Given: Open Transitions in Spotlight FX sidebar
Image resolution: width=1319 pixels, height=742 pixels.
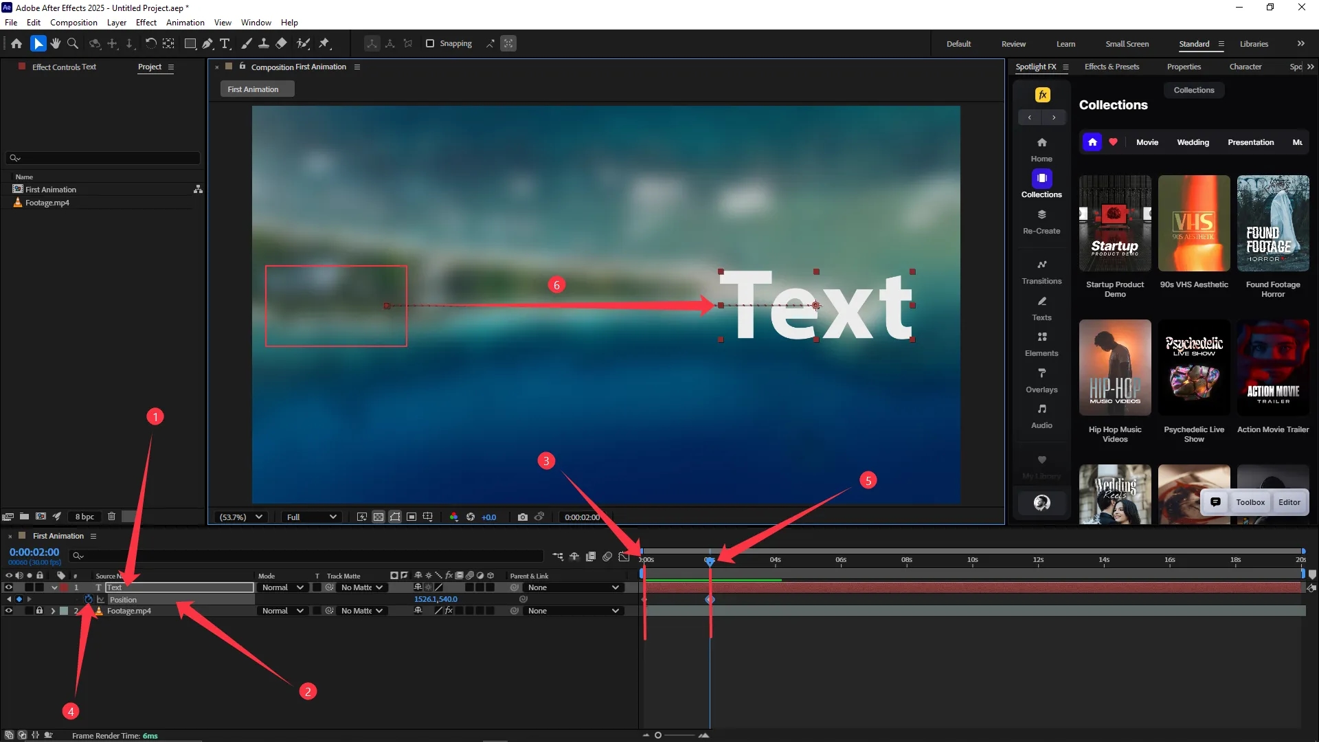Looking at the screenshot, I should pyautogui.click(x=1041, y=272).
